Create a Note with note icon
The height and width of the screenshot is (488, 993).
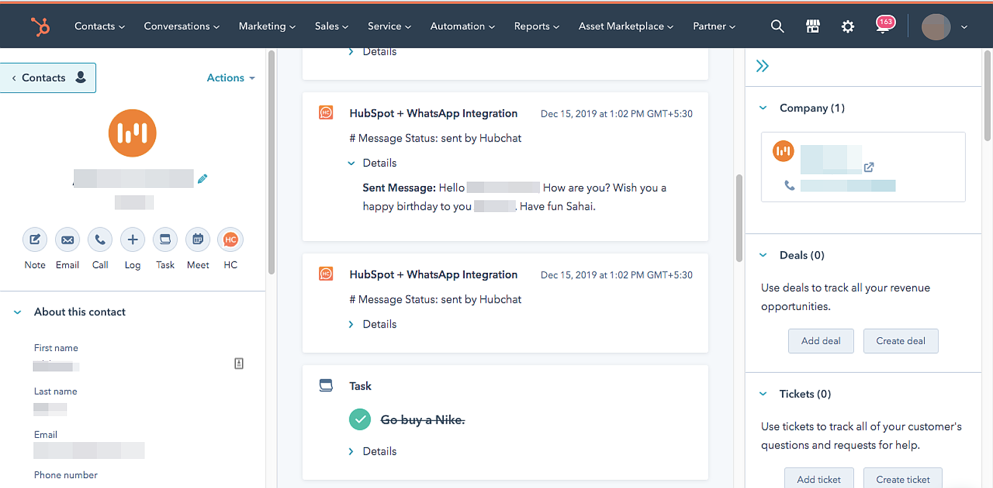(x=35, y=239)
